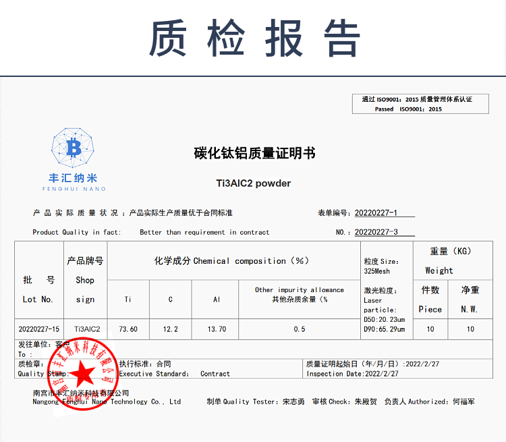Click the 发往单位 row text
Image resolution: width=506 pixels, height=442 pixels.
pos(44,345)
